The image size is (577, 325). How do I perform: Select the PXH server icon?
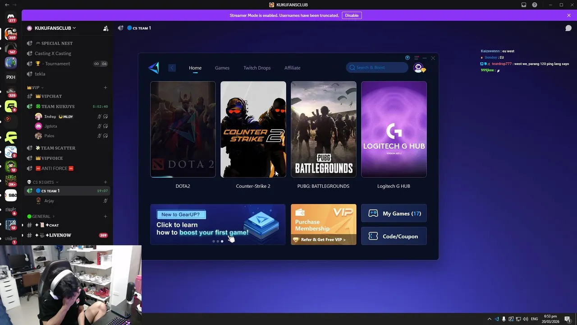click(11, 77)
